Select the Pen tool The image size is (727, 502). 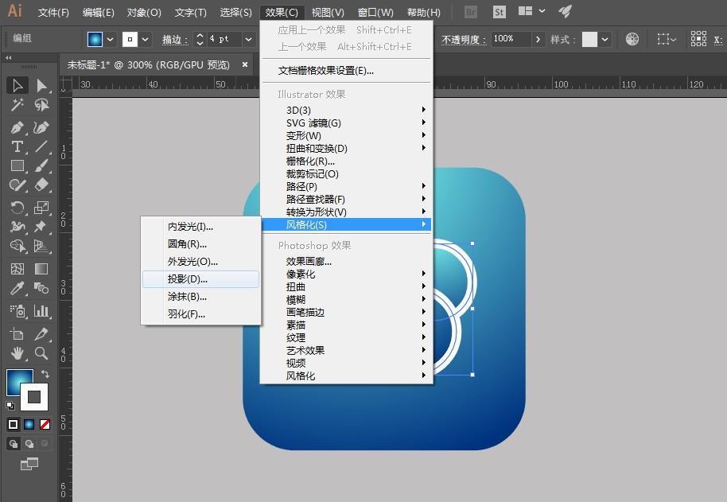pos(17,127)
